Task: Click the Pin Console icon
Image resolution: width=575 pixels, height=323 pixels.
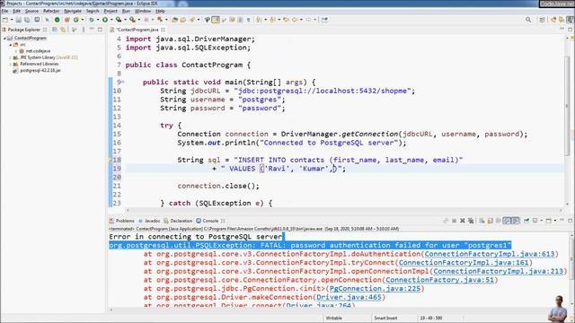Action: (x=526, y=221)
